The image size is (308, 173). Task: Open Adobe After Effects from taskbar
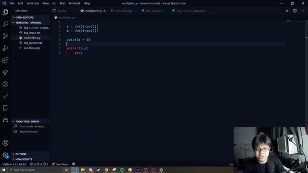coord(138,170)
